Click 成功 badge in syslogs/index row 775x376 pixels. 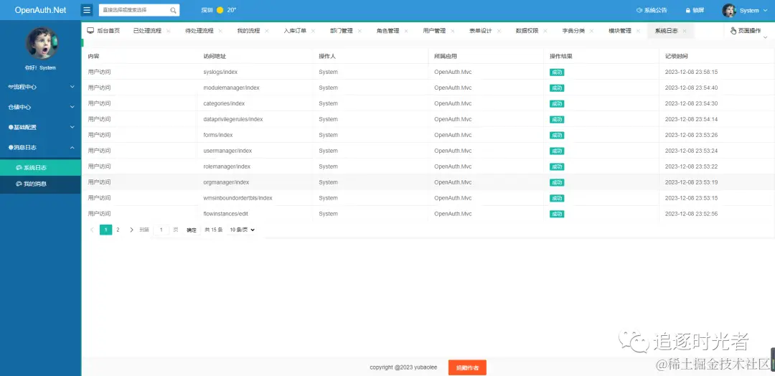click(557, 72)
